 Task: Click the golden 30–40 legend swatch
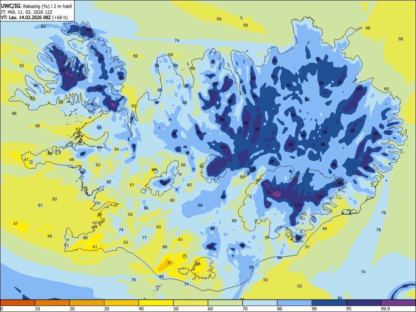click(x=121, y=303)
